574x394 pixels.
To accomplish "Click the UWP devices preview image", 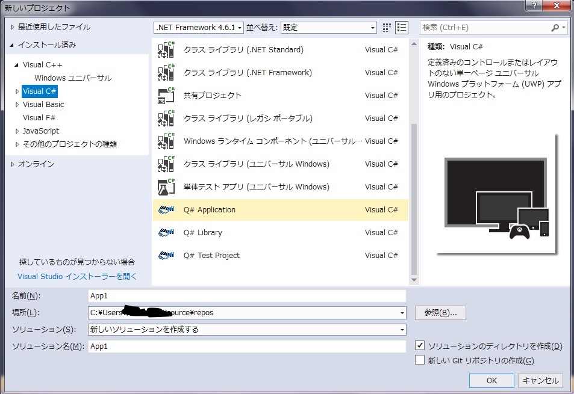I will click(x=496, y=194).
